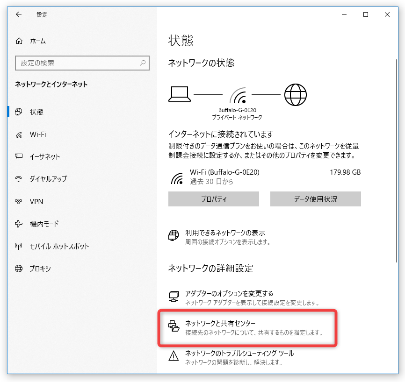
Task: Click the ネットワークと共有センター icon
Action: coord(174,326)
